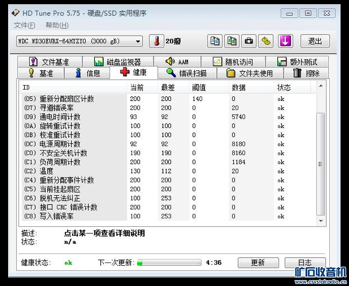Select the (C7) 接口 CRC 错误计数 row

[169, 207]
